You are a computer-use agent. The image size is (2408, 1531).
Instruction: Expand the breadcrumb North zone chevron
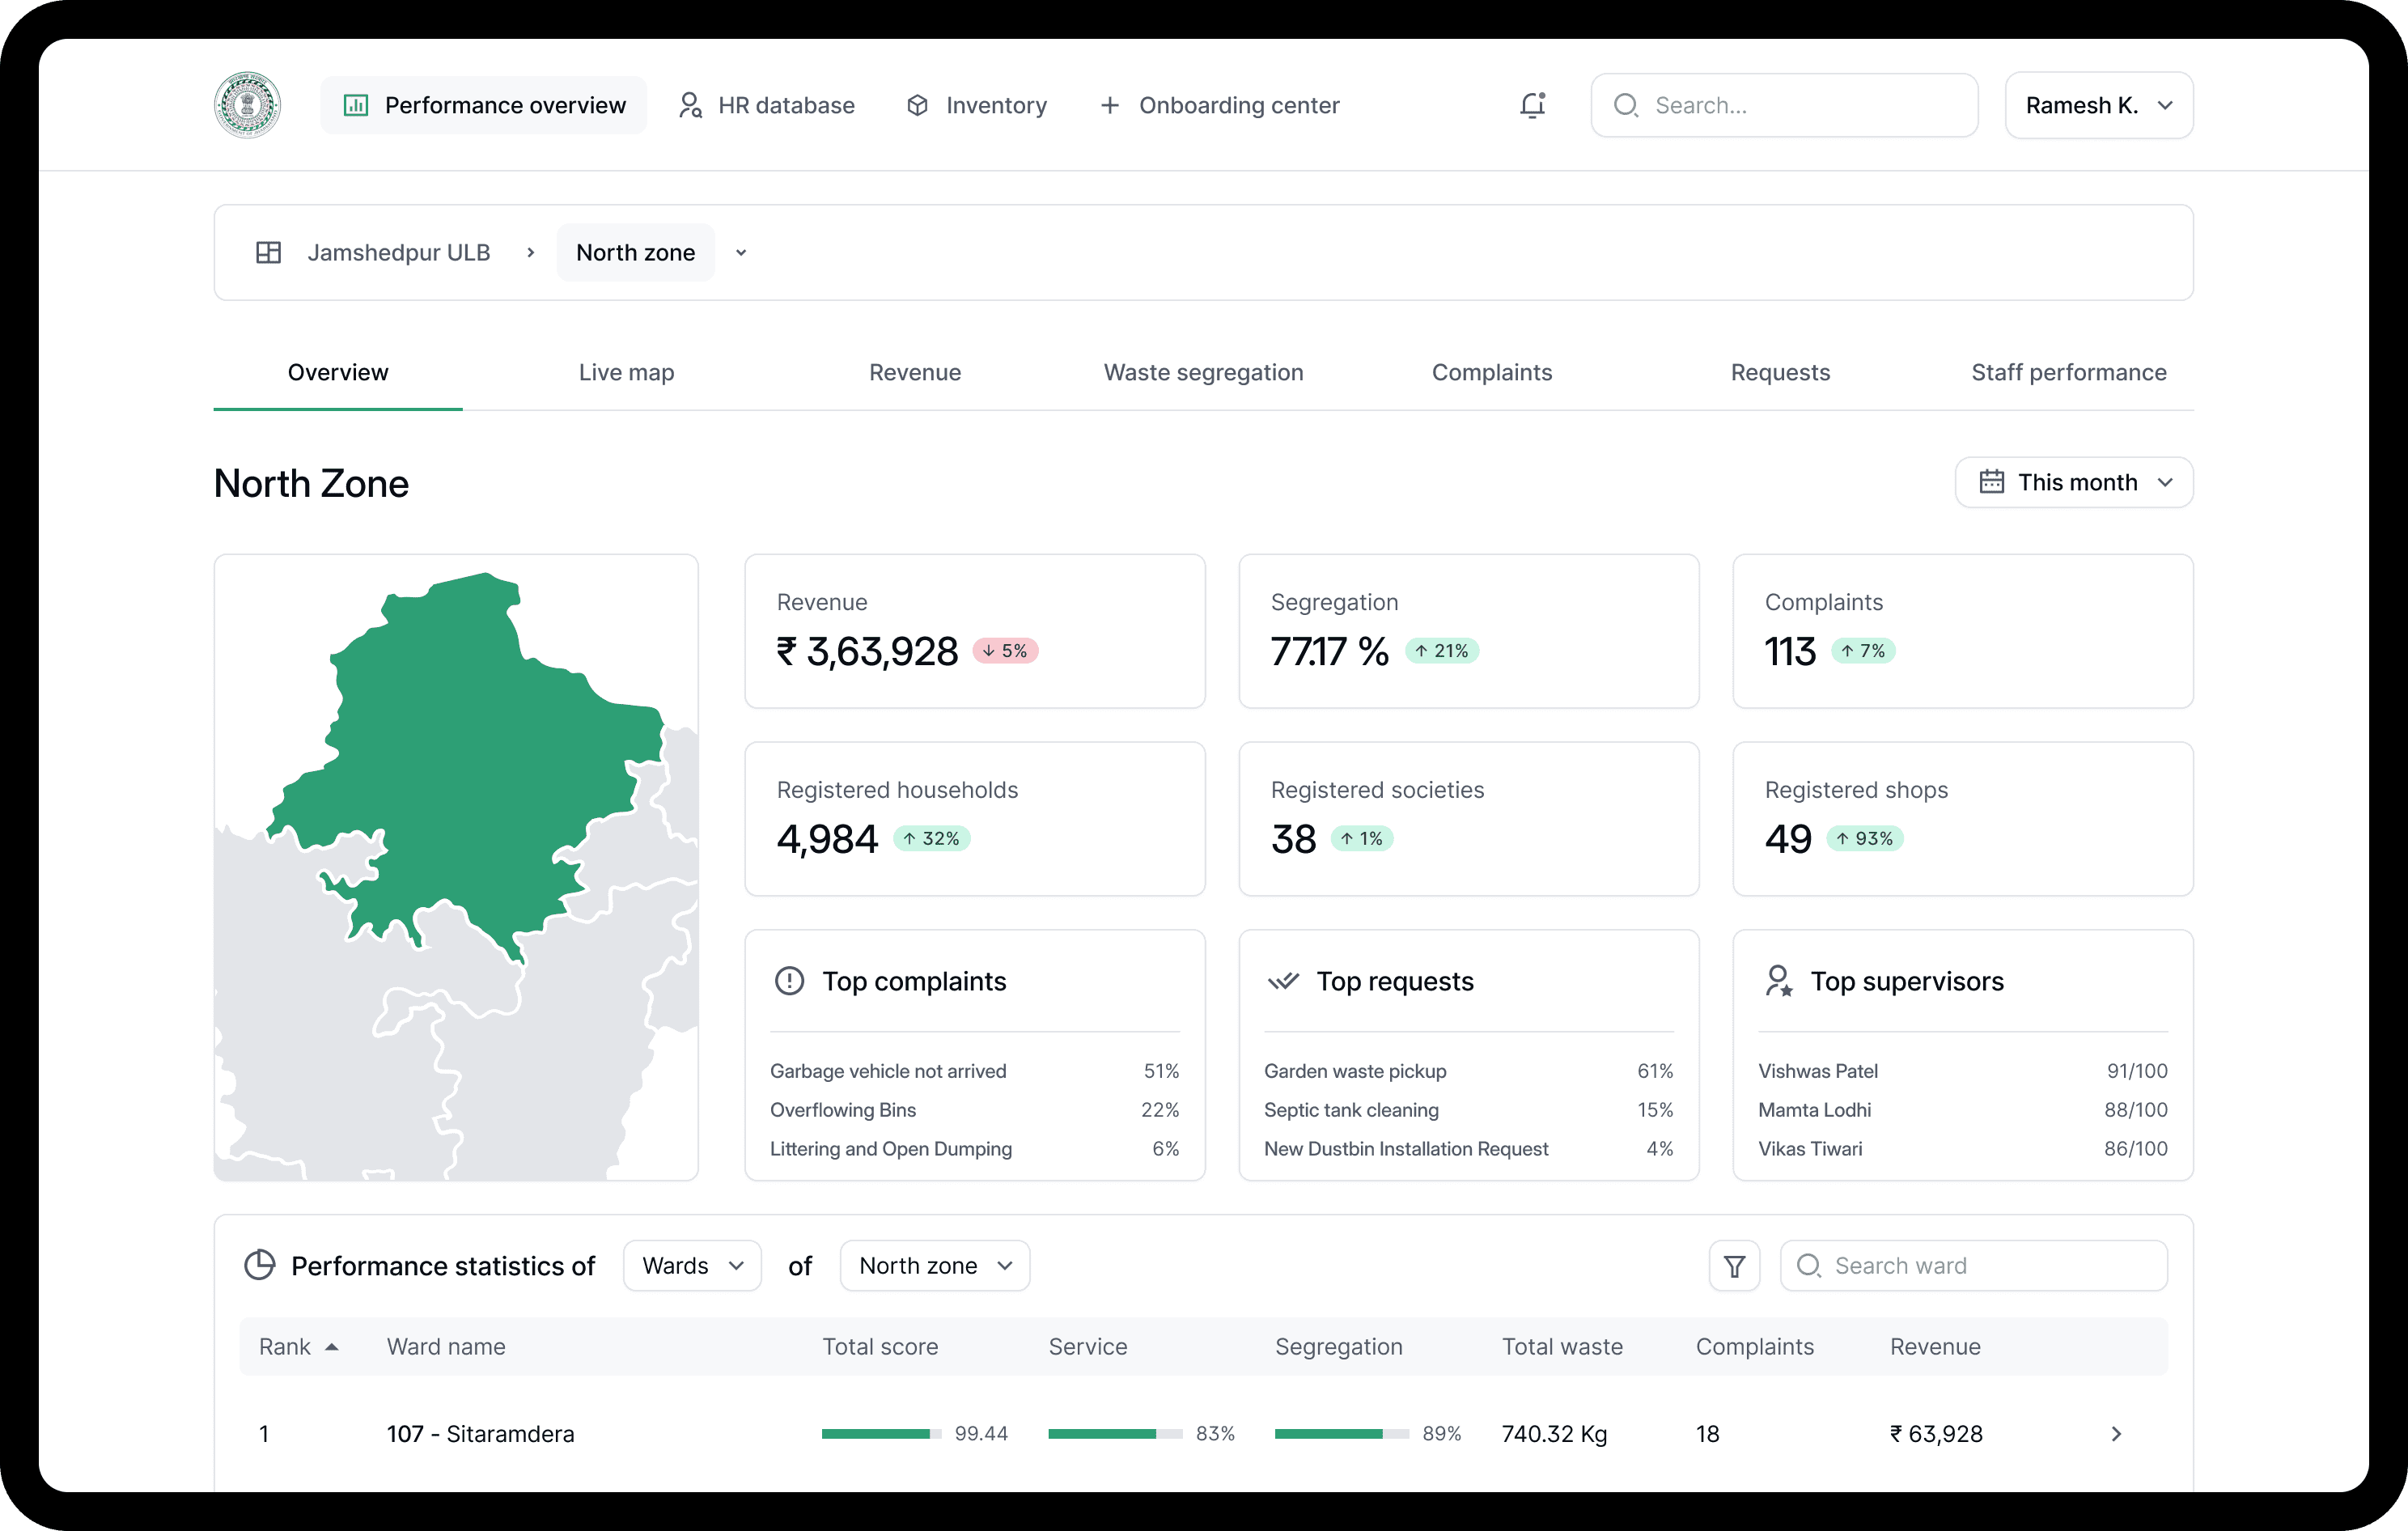(741, 253)
